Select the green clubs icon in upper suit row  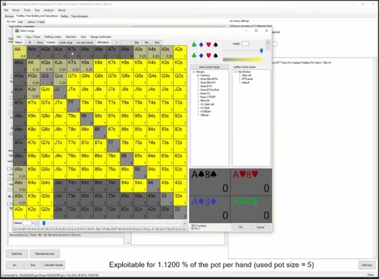tap(194, 45)
